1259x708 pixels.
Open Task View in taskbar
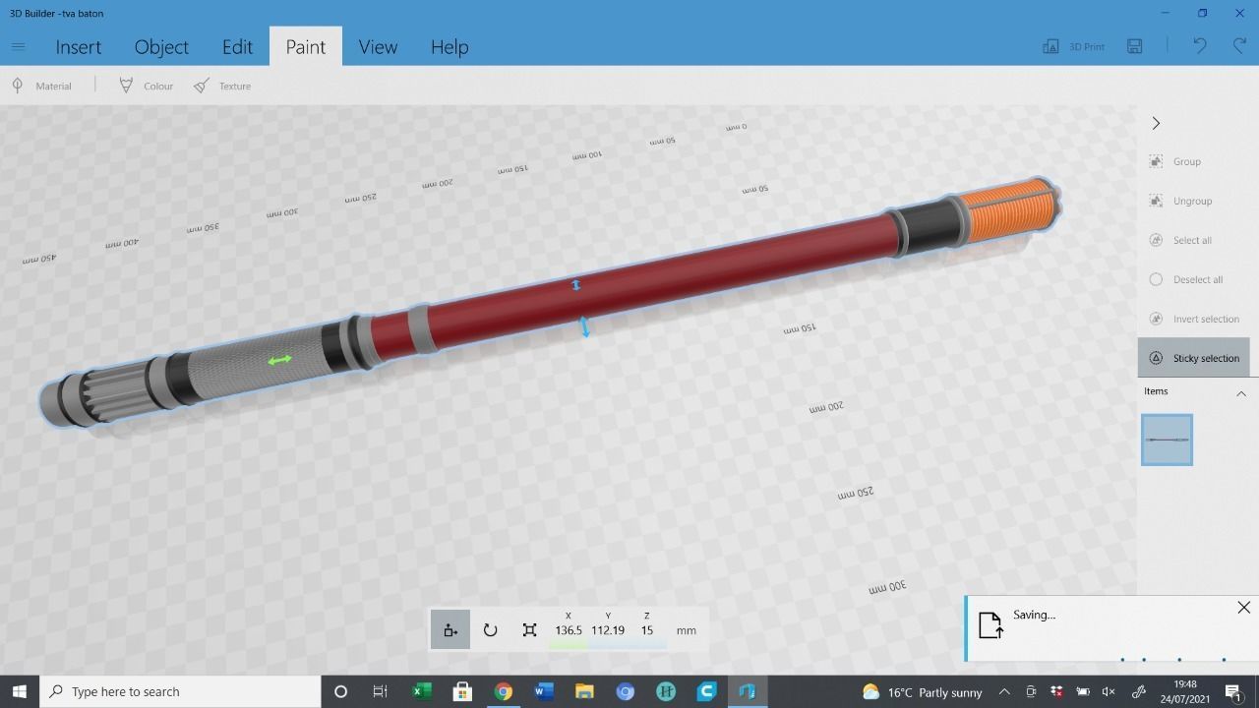(380, 691)
